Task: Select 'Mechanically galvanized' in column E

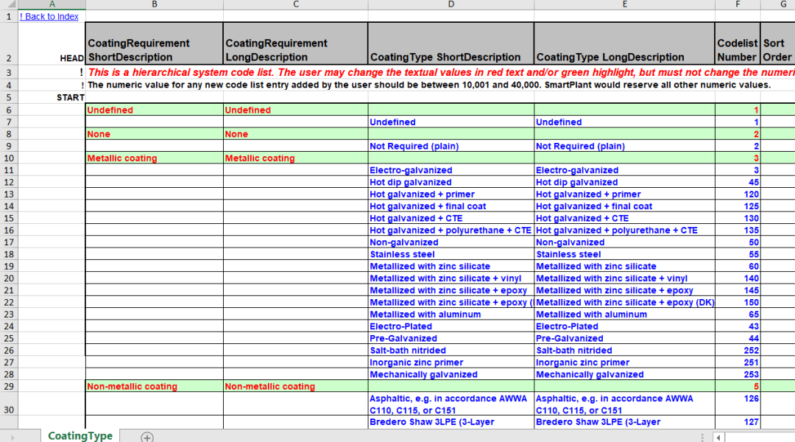Action: [625, 374]
